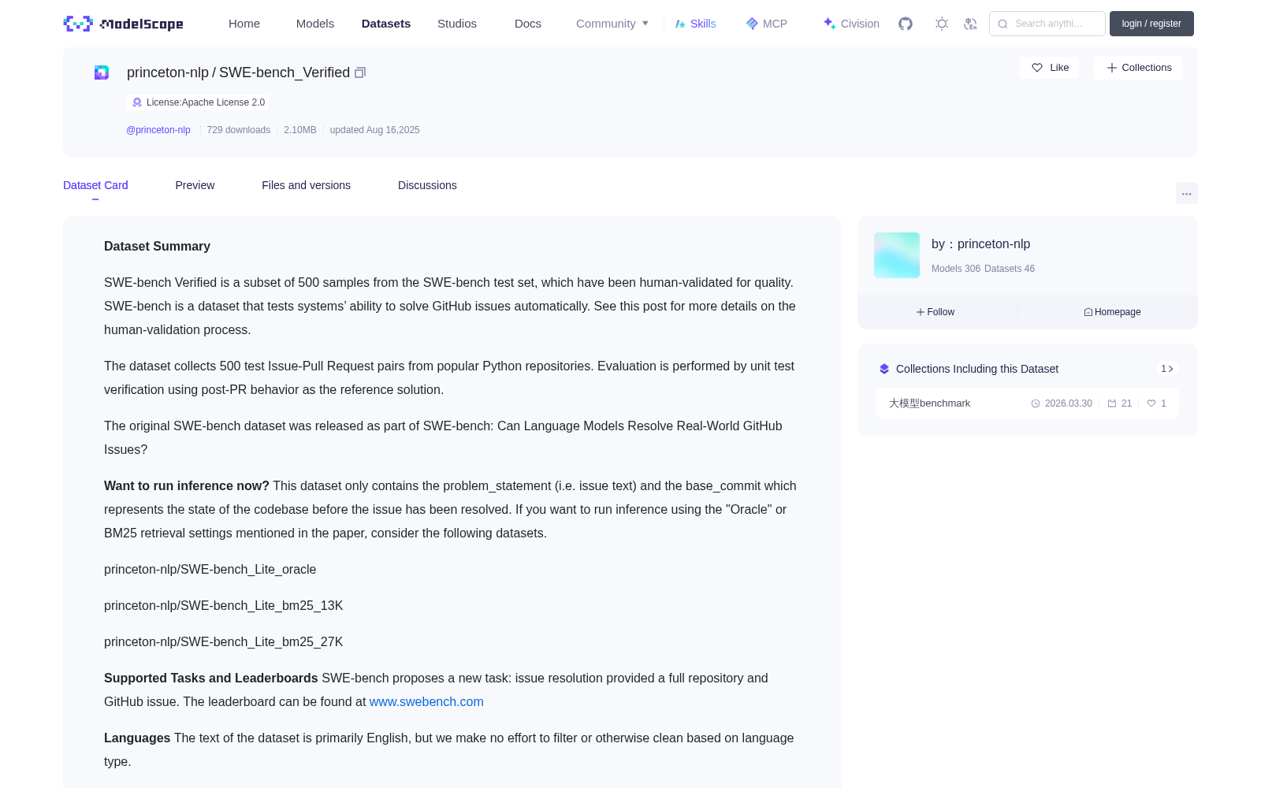Open Civision from the top navigation
The height and width of the screenshot is (788, 1261).
click(x=851, y=24)
